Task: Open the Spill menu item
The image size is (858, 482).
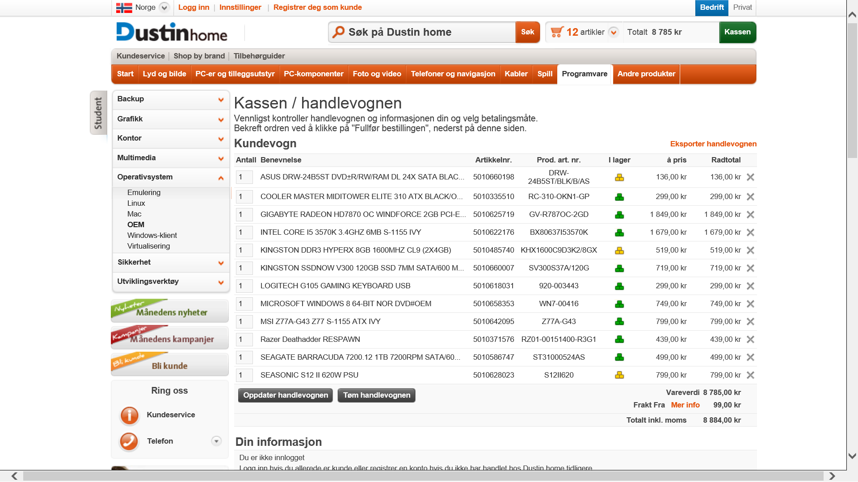Action: click(545, 74)
